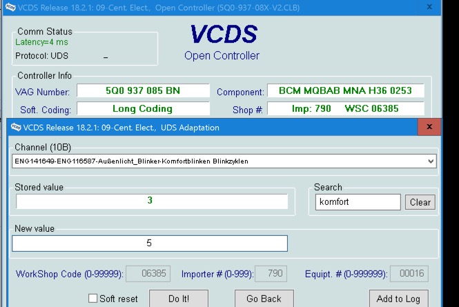Click the Go Back button
This screenshot has width=459, height=307.
point(264,298)
